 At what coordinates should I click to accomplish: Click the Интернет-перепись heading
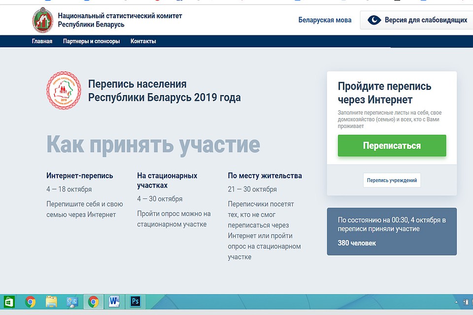coord(80,175)
